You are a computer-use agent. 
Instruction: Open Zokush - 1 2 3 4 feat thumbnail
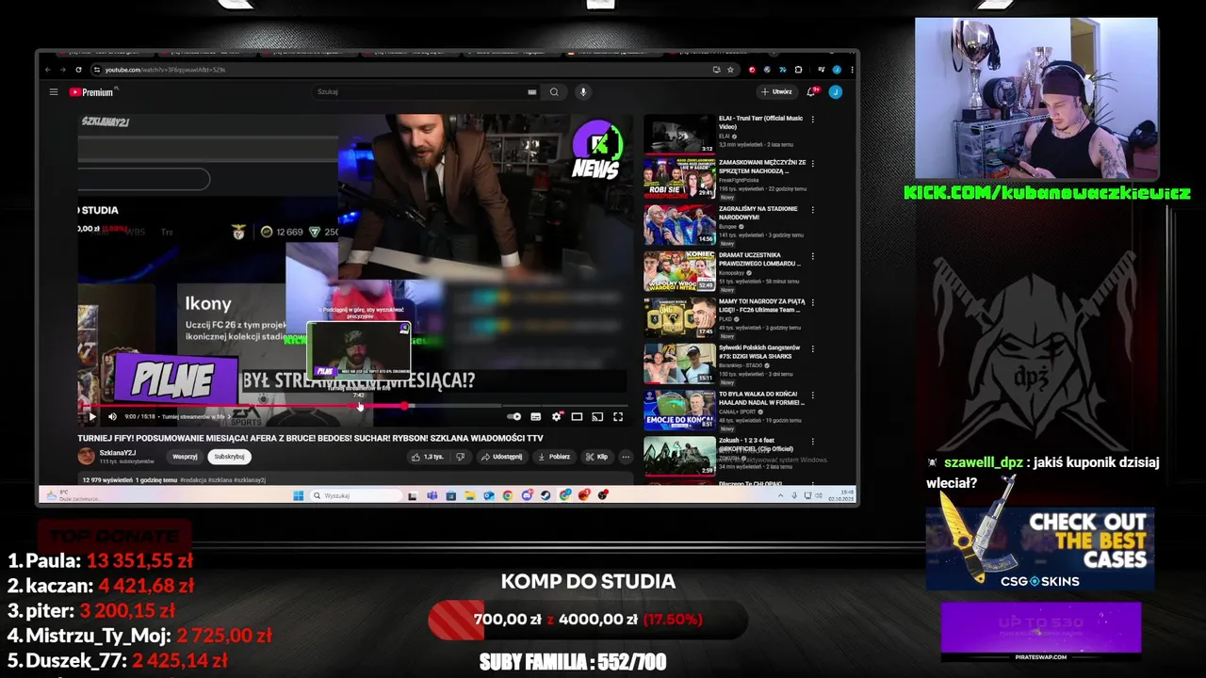tap(679, 456)
